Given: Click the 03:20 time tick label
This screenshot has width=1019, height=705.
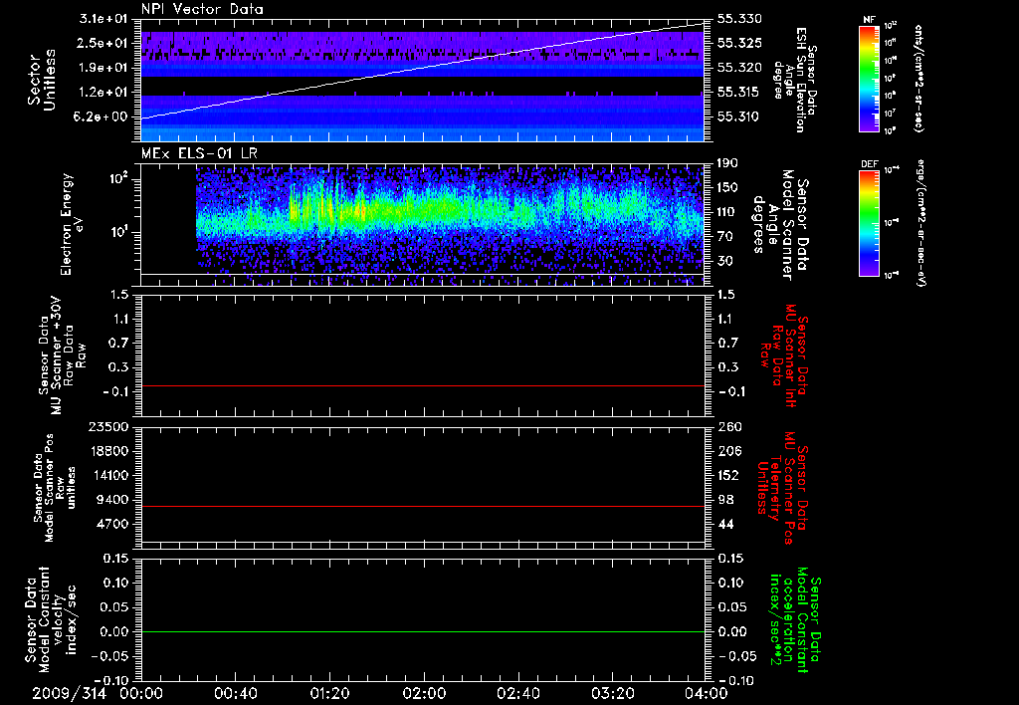Looking at the screenshot, I should (x=612, y=693).
